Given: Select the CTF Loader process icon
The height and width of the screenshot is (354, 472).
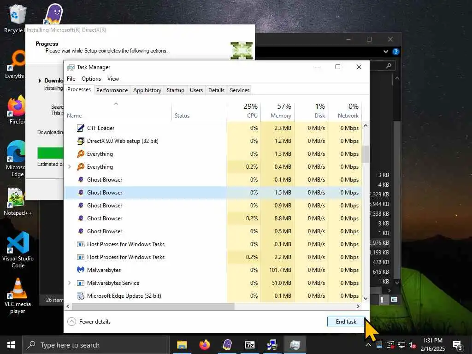Looking at the screenshot, I should coord(80,128).
